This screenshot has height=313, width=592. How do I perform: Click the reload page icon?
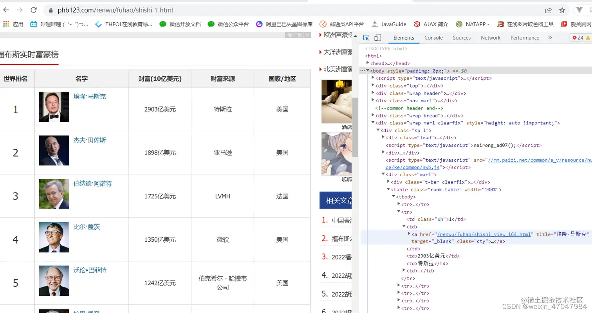34,10
